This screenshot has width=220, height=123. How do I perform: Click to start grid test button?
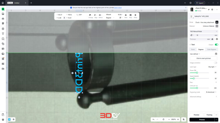204,58
